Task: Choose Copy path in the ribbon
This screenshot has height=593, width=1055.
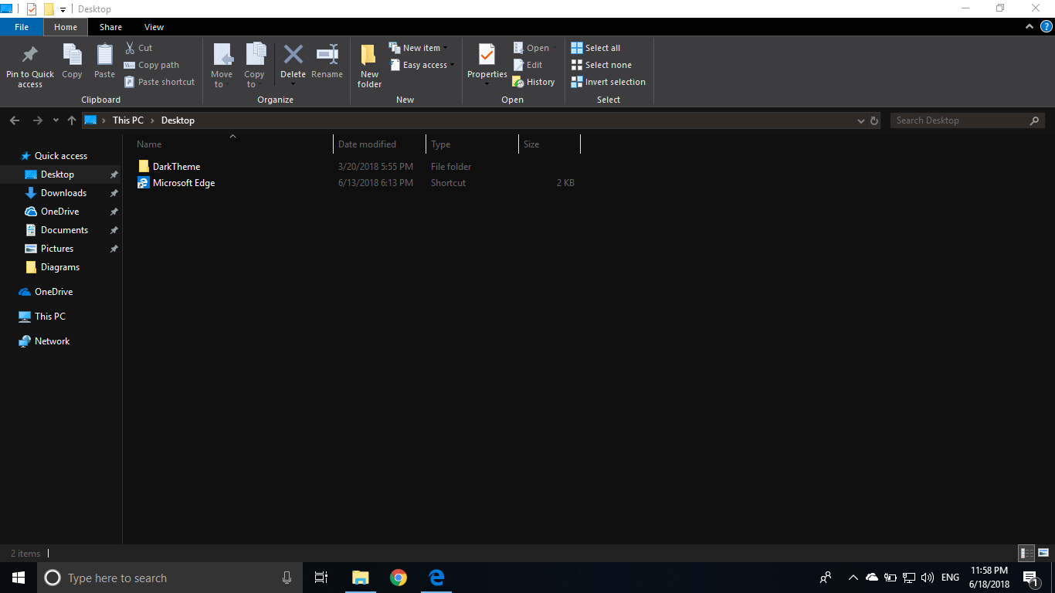Action: pyautogui.click(x=152, y=65)
